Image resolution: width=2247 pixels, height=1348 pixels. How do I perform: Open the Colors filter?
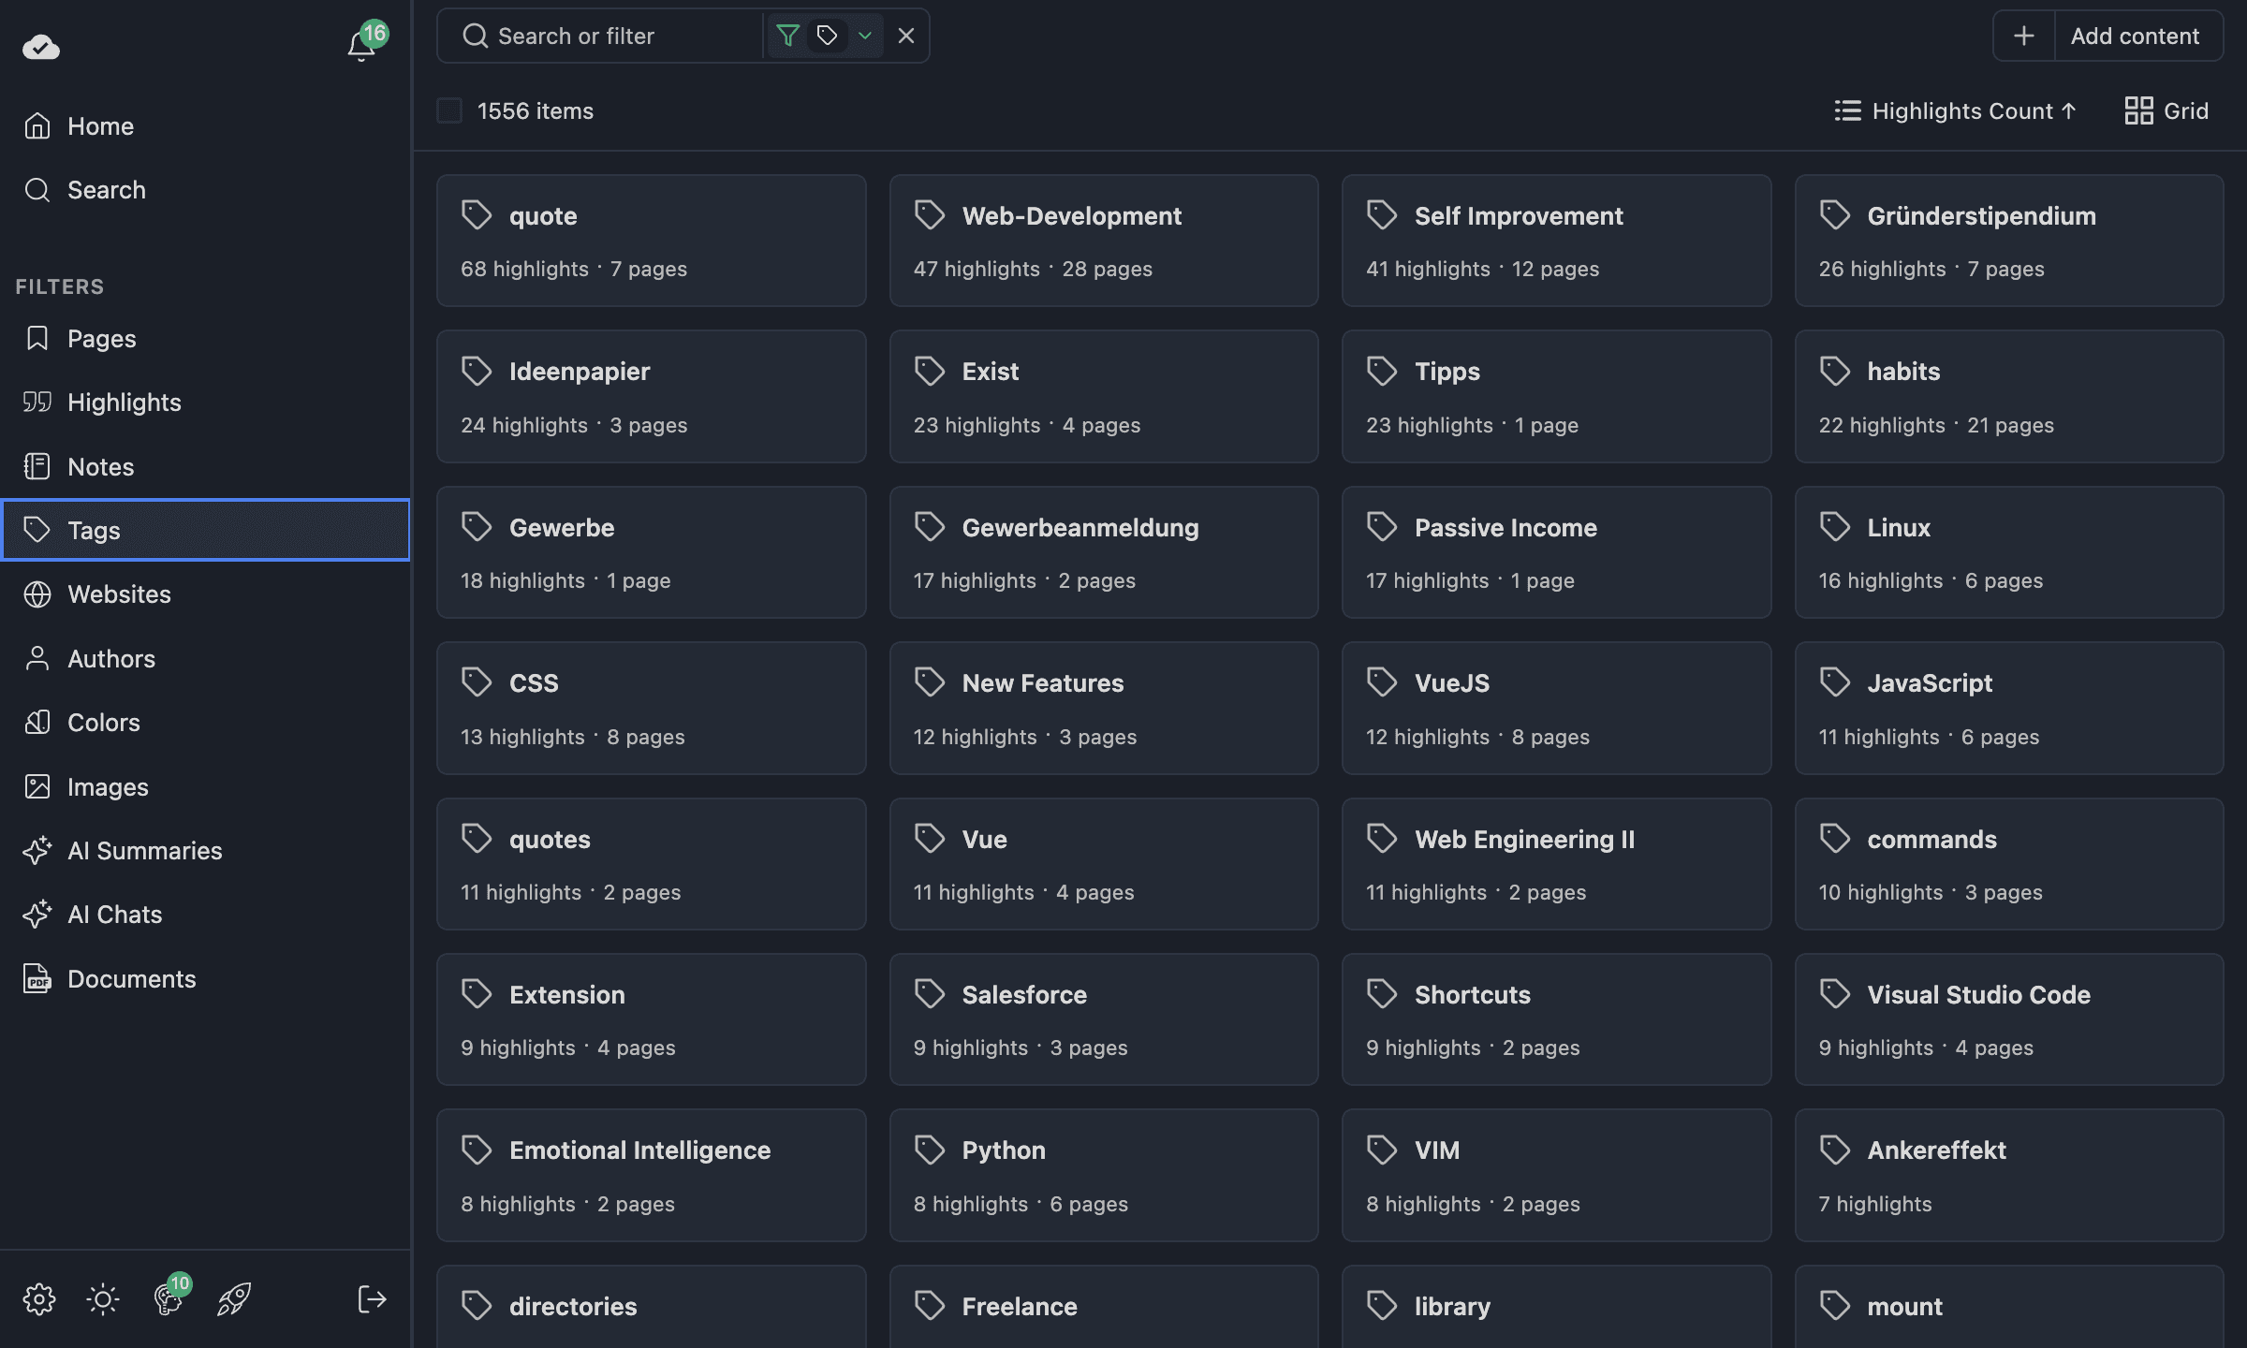(103, 722)
